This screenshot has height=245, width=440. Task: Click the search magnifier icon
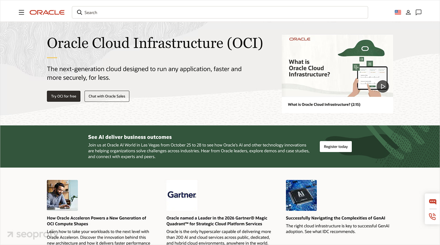(x=80, y=12)
